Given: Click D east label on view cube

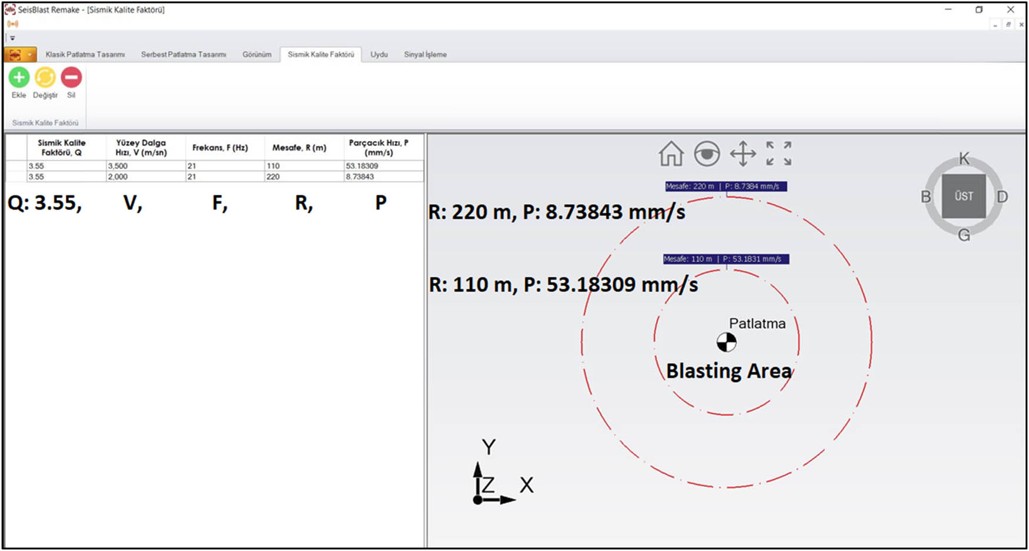Looking at the screenshot, I should pos(1003,197).
